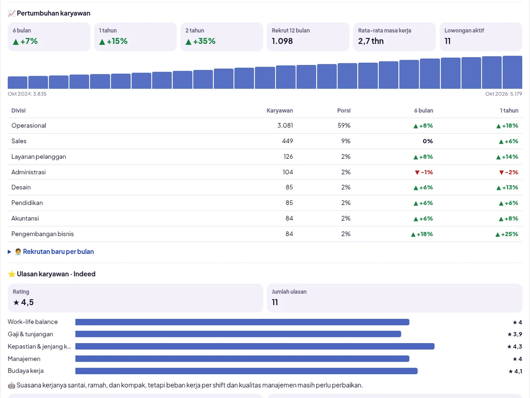Click the Administrasi division name
The width and height of the screenshot is (530, 398).
click(29, 172)
